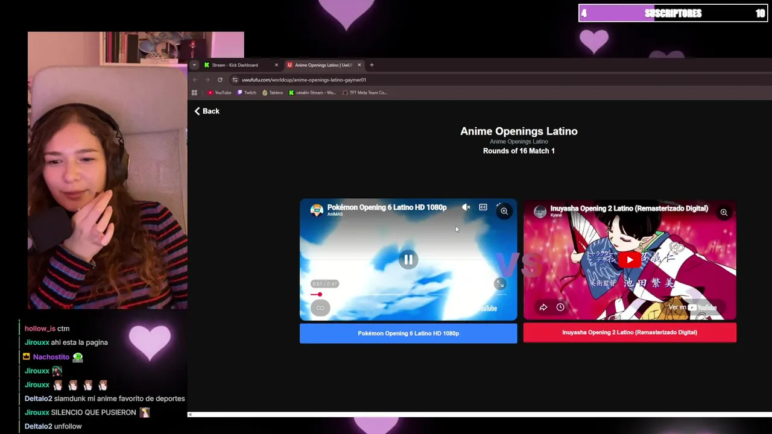Image resolution: width=772 pixels, height=434 pixels.
Task: Click the Pokémon video time display 0:01 / 0:47
Action: 324,284
